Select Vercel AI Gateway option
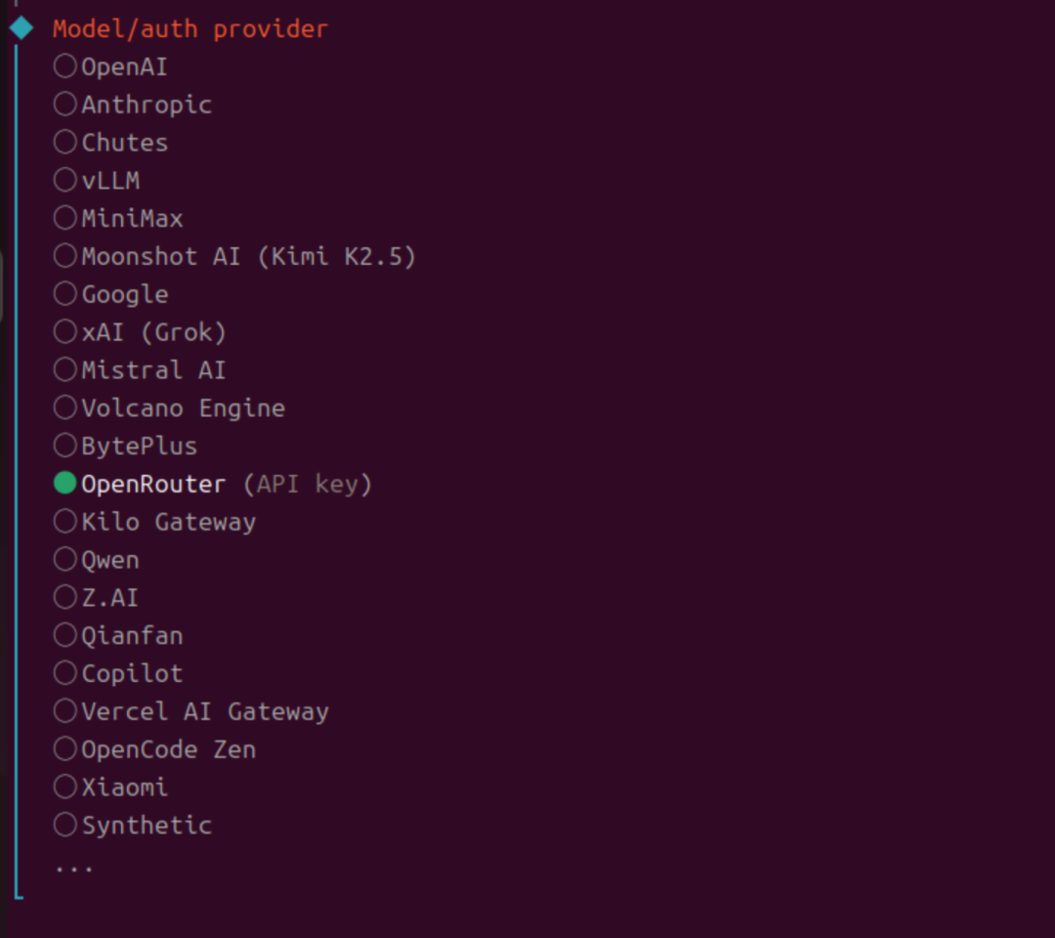 point(65,711)
